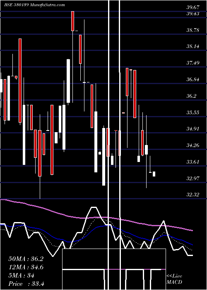Viewport: 207px width, 290px height.
Task: Select the 38.14 price level label
Action: click(193, 46)
